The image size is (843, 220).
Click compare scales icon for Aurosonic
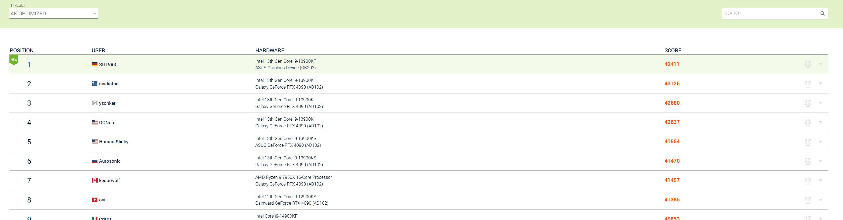point(808,161)
